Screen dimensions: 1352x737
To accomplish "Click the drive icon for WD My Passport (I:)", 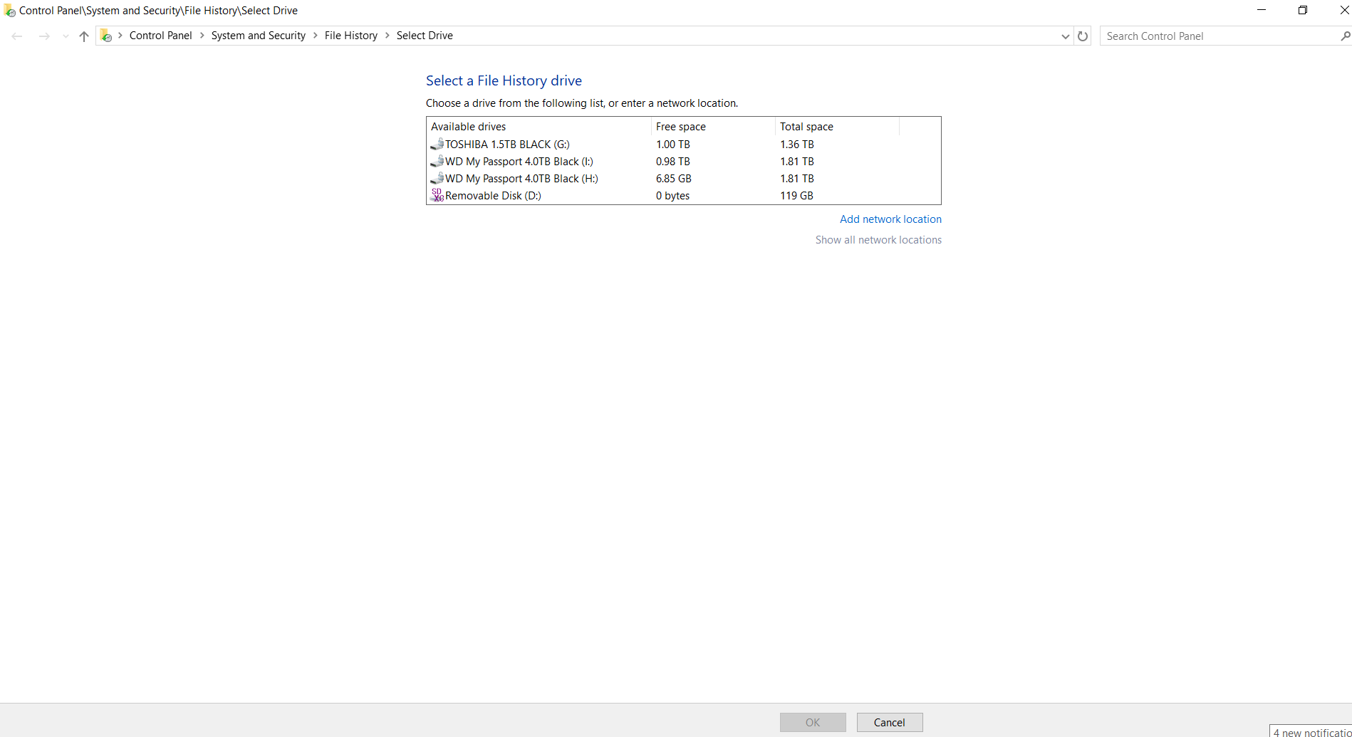I will click(x=436, y=161).
